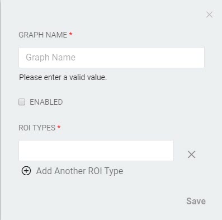Click into the Graph Name text field
222x220 pixels.
(x=111, y=58)
